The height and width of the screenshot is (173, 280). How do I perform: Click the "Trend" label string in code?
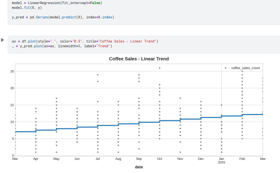coord(103,46)
